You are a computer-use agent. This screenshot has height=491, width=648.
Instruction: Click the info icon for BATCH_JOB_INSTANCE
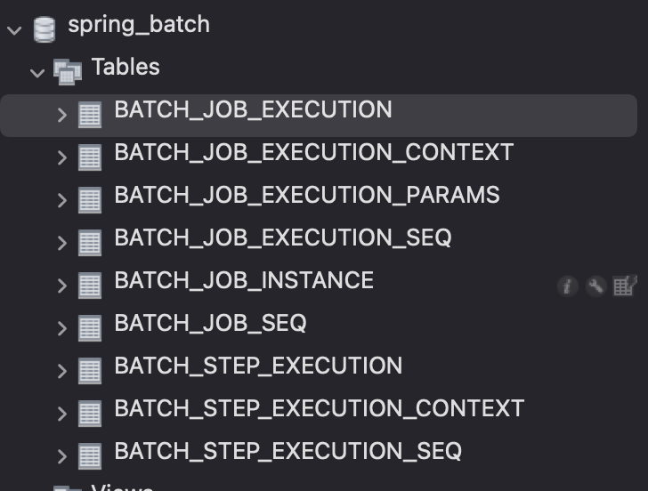567,286
